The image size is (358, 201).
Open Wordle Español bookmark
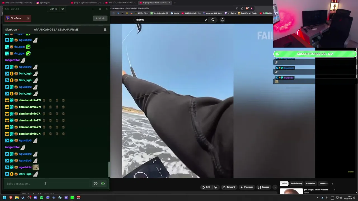[159, 13]
